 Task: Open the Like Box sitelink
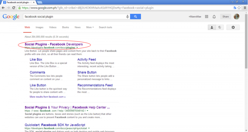tap(36, 59)
